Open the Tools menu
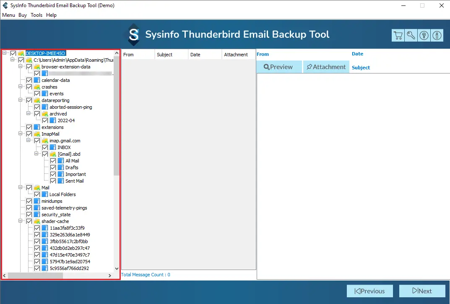The height and width of the screenshot is (304, 450). (36, 15)
